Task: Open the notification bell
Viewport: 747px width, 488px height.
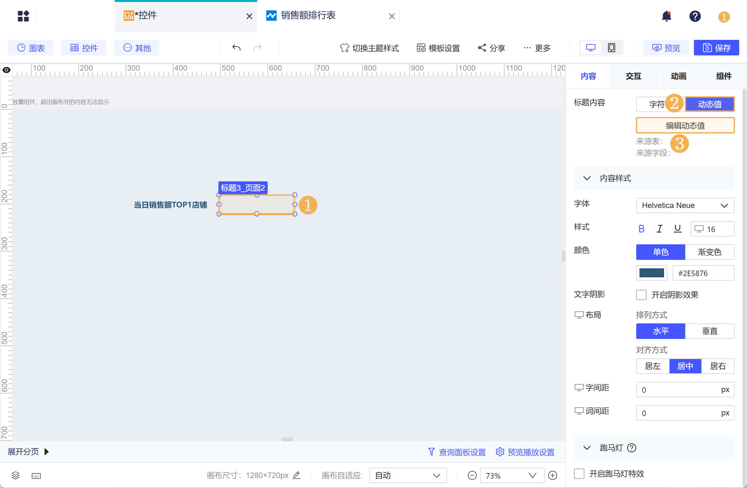Action: coord(667,16)
